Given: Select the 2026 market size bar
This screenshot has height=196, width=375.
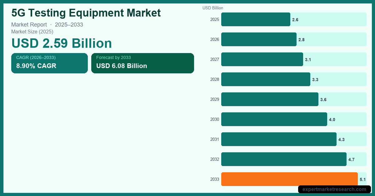Looking at the screenshot, I should [259, 39].
